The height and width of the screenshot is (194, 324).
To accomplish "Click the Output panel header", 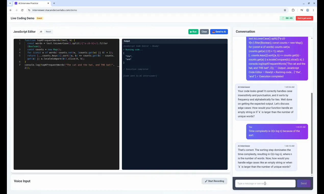I will [175, 41].
